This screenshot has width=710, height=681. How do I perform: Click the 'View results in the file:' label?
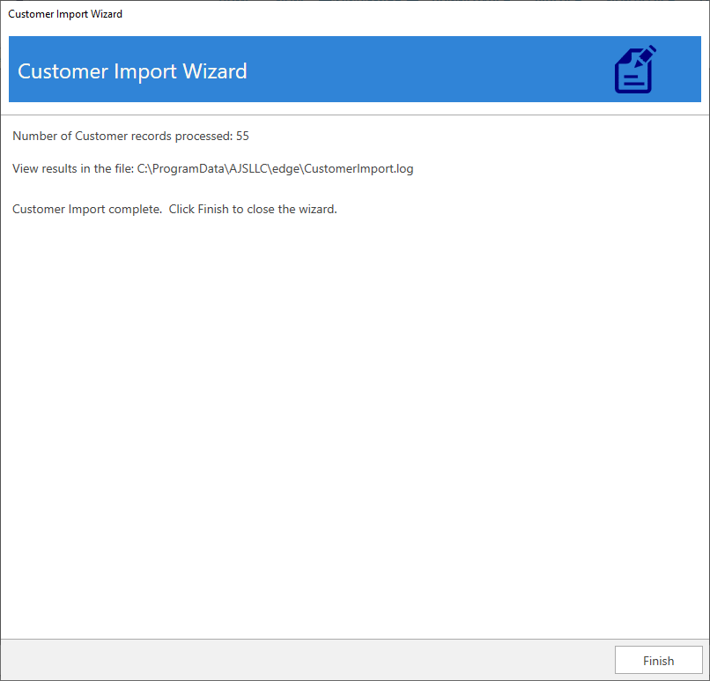72,168
